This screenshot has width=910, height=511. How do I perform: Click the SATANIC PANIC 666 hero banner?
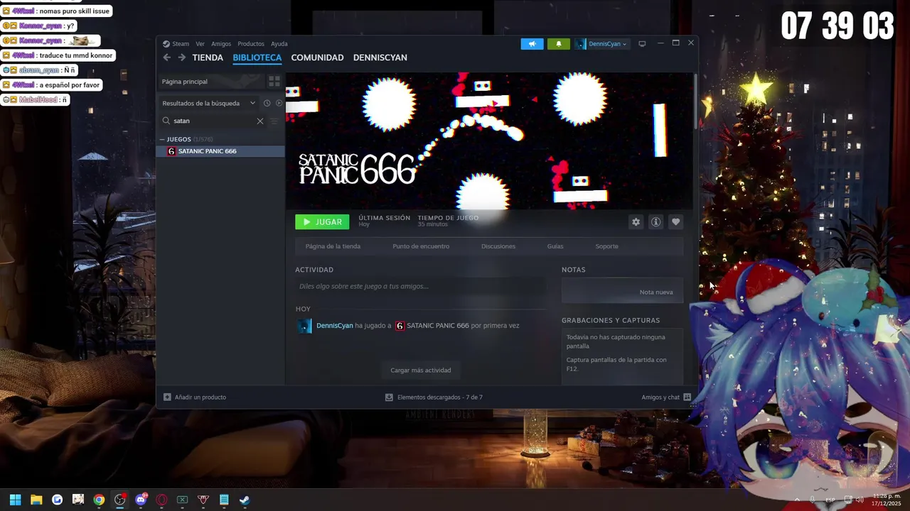489,141
